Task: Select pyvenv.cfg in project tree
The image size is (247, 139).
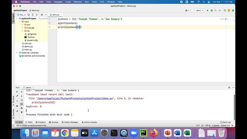Action: [x=31, y=40]
